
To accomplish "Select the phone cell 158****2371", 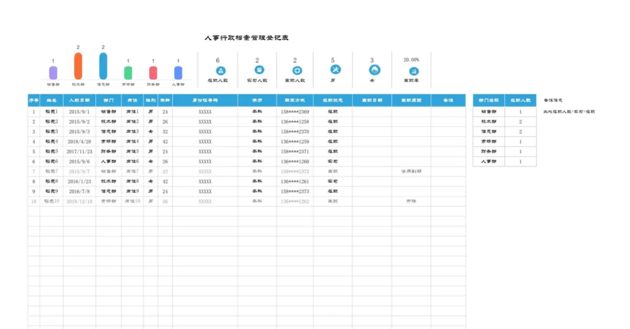I will pos(295,151).
